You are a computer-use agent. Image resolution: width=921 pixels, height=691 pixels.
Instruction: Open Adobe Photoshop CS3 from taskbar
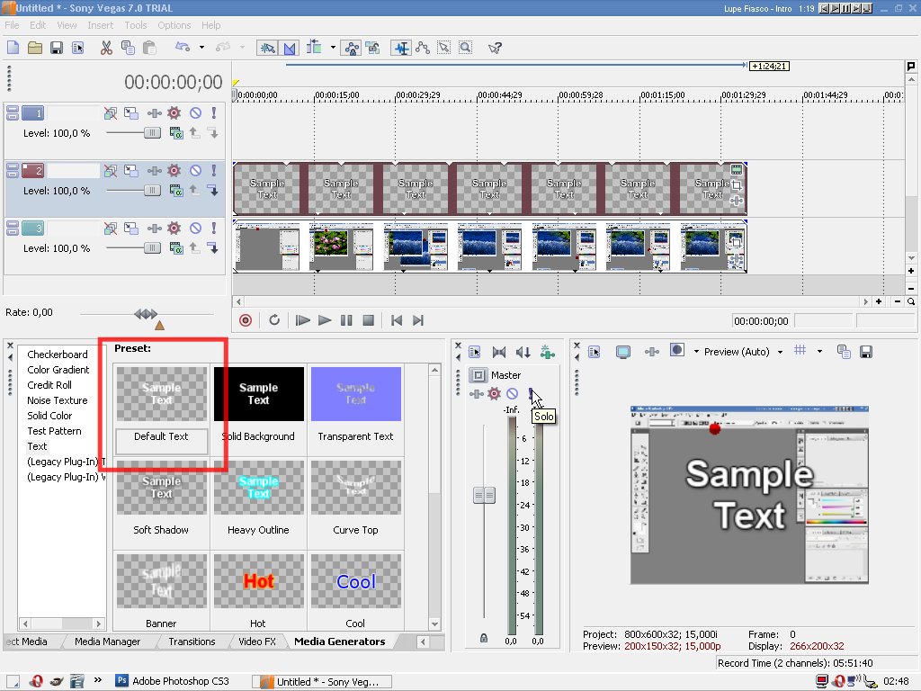(172, 681)
